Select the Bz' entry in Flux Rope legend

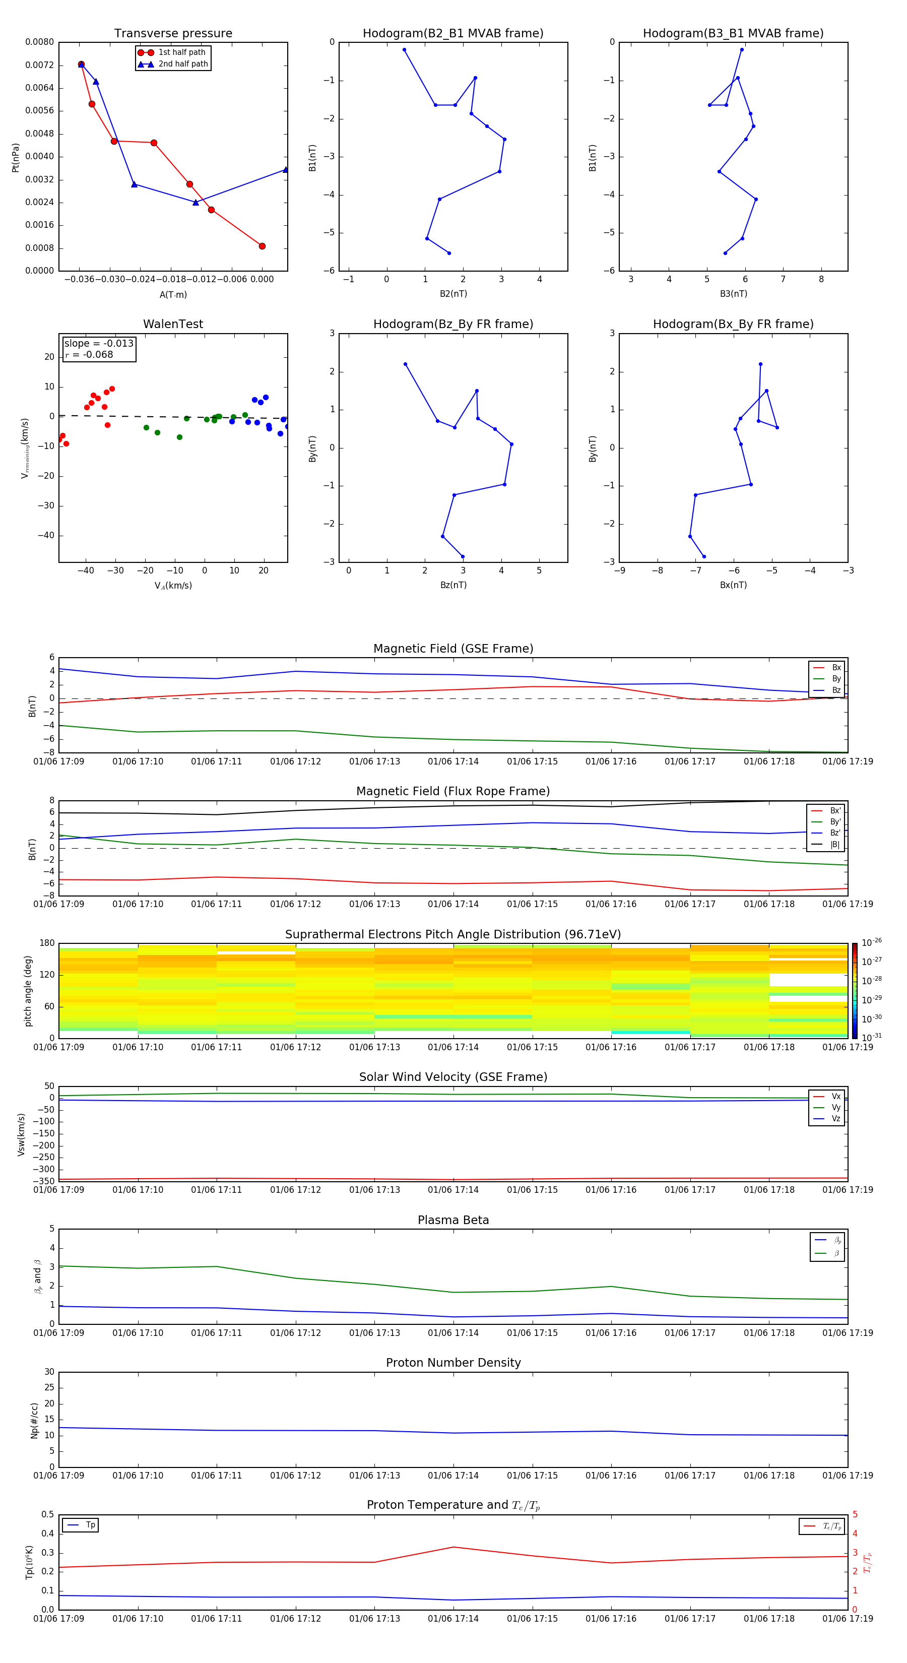[826, 833]
